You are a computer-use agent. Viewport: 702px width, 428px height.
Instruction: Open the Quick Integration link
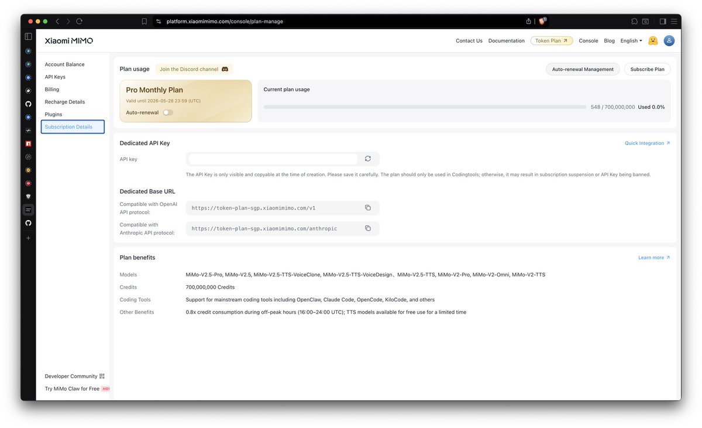pos(647,143)
